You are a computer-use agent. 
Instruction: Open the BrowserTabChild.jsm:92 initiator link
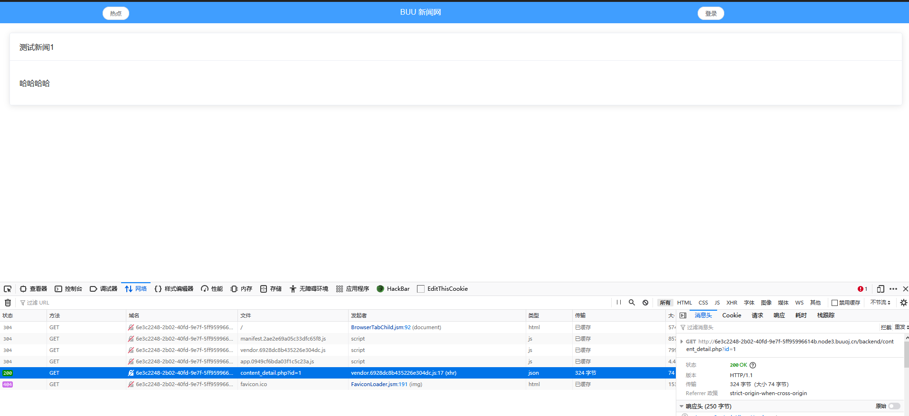[x=380, y=327]
